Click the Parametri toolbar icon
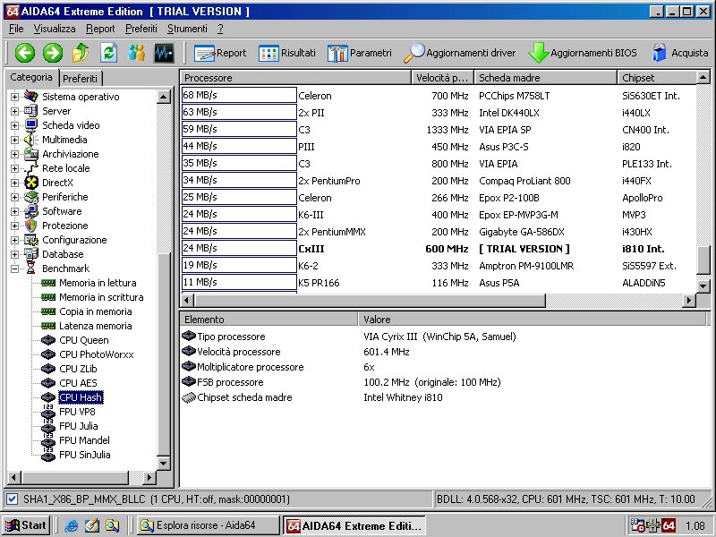Viewport: 716px width, 537px height. tap(359, 53)
